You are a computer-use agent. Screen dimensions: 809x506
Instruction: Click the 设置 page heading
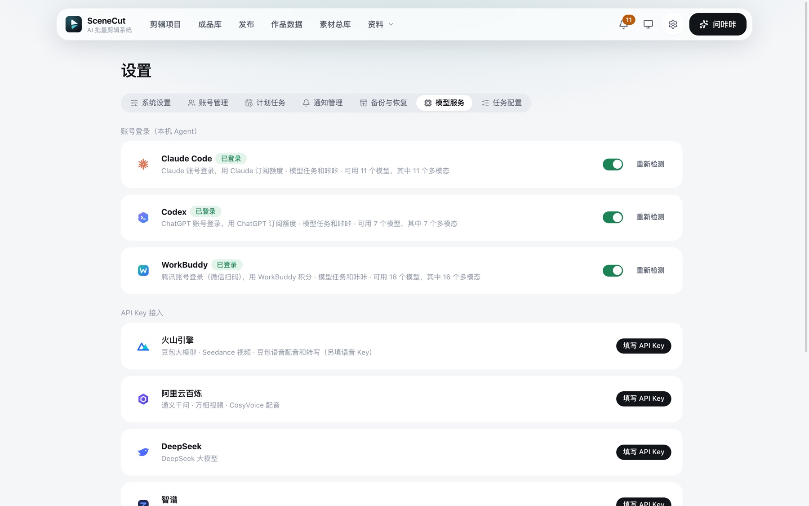[136, 71]
